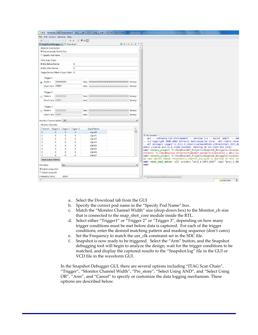Select the signal5 cell in Monitor Channels
Screen dimensions: 258x335
click(x=93, y=149)
